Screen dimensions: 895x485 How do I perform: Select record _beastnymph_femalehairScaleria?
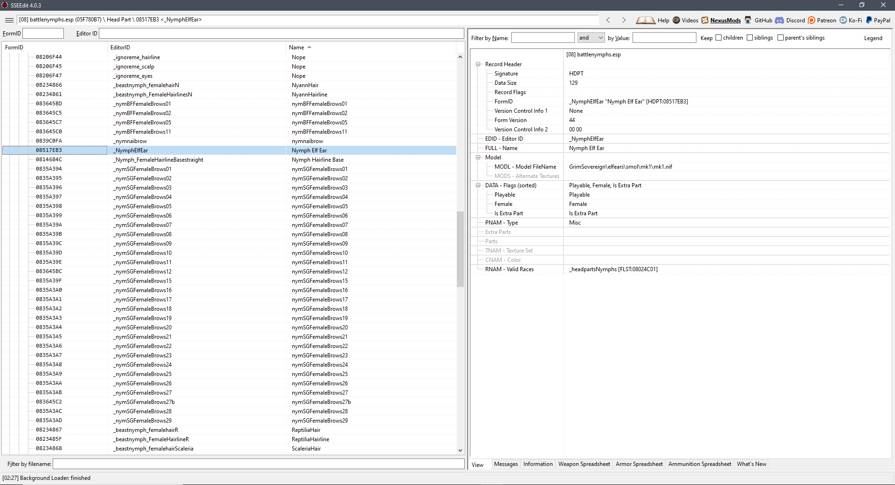(x=229, y=449)
